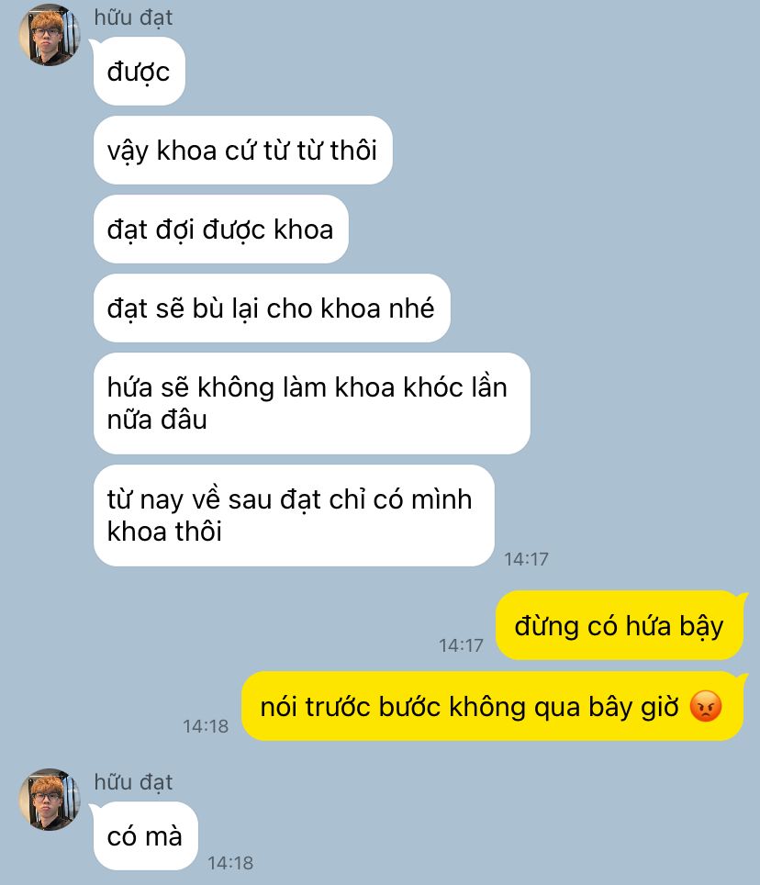
Task: Tap 14:18 timestamp beside yellow emoji message
Action: coord(206,726)
